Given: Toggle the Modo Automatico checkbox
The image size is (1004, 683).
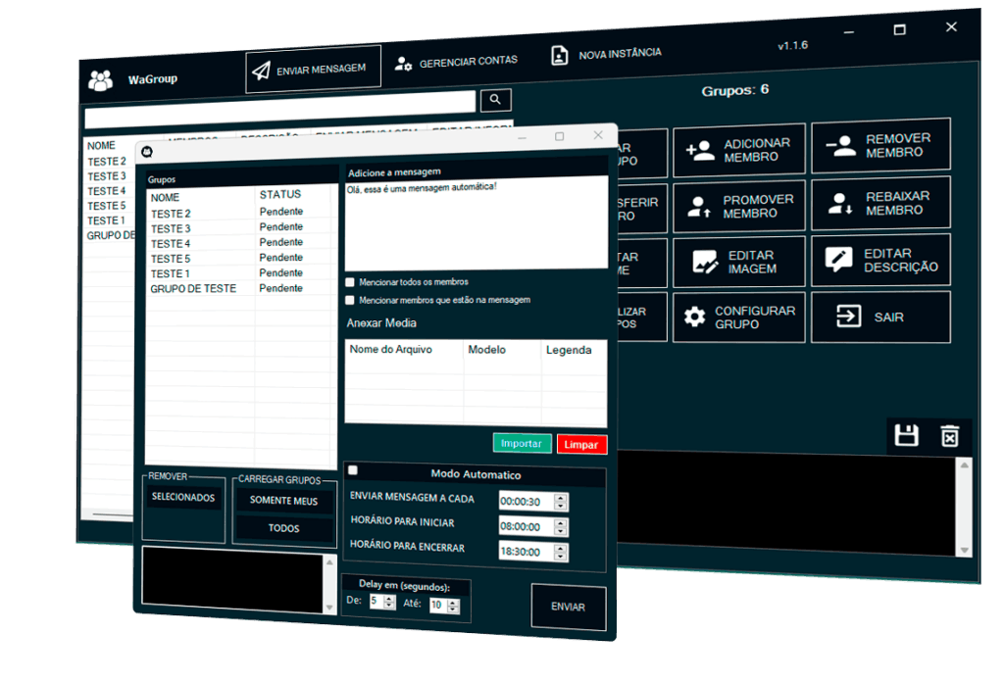Looking at the screenshot, I should pyautogui.click(x=353, y=470).
